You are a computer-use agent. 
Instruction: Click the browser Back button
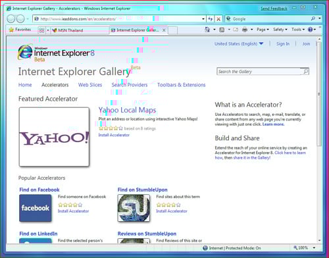tap(11, 19)
